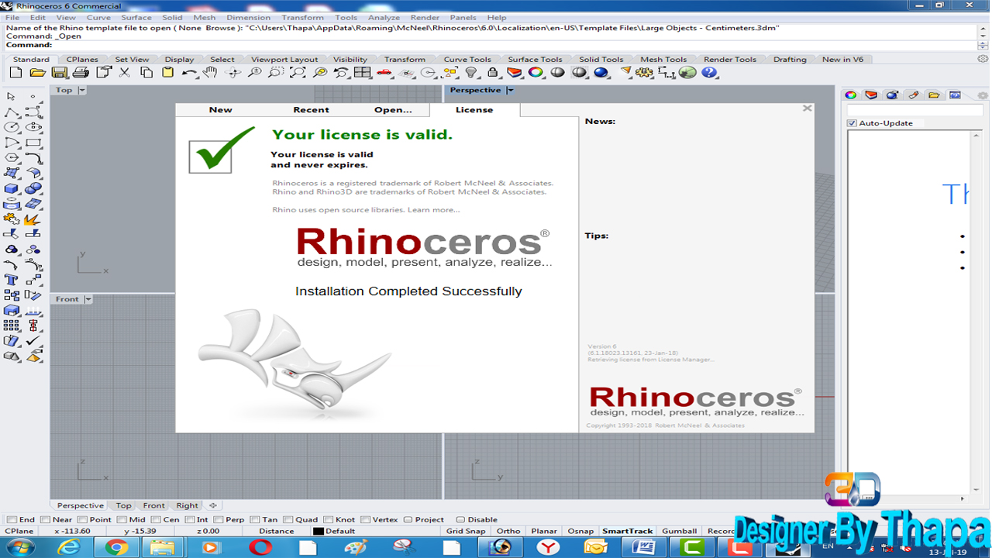The height and width of the screenshot is (558, 992).
Task: Toggle Gumball in status bar
Action: 679,531
